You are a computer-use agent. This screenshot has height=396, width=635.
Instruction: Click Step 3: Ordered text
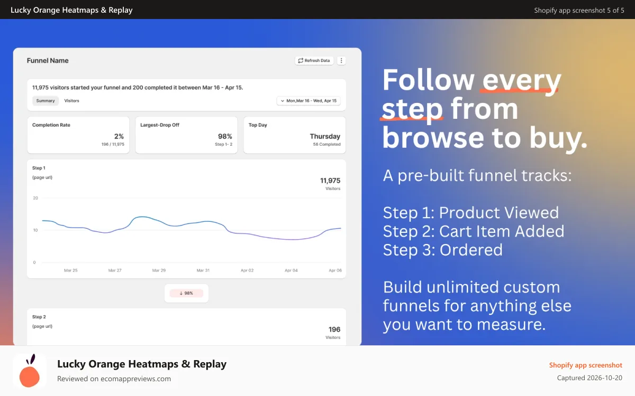click(442, 250)
